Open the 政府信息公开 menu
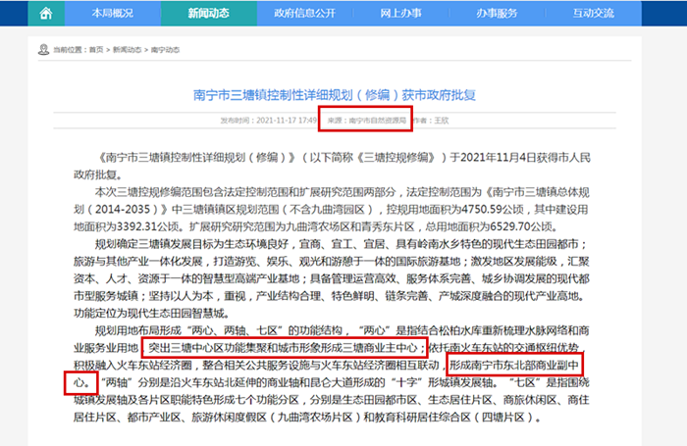This screenshot has width=687, height=446. pos(305,13)
